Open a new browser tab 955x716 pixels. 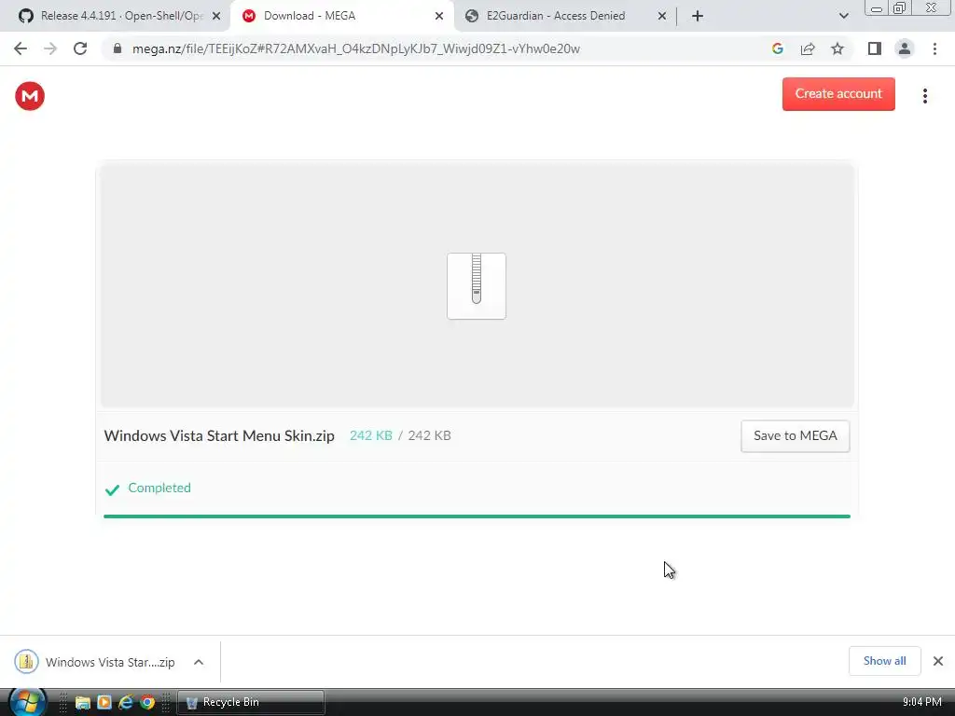tap(698, 16)
